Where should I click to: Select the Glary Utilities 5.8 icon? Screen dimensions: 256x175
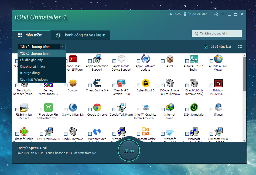[x=73, y=107]
